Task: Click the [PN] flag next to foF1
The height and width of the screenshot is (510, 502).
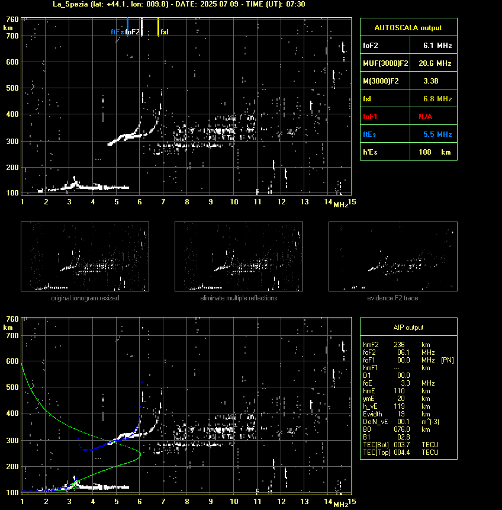Action: point(448,360)
